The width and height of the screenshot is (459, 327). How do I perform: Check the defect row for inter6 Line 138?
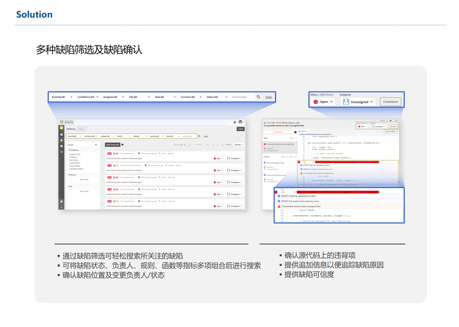tap(102, 192)
